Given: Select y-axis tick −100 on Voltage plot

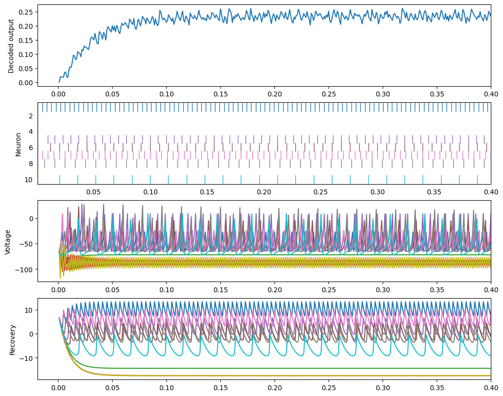Looking at the screenshot, I should (x=24, y=270).
